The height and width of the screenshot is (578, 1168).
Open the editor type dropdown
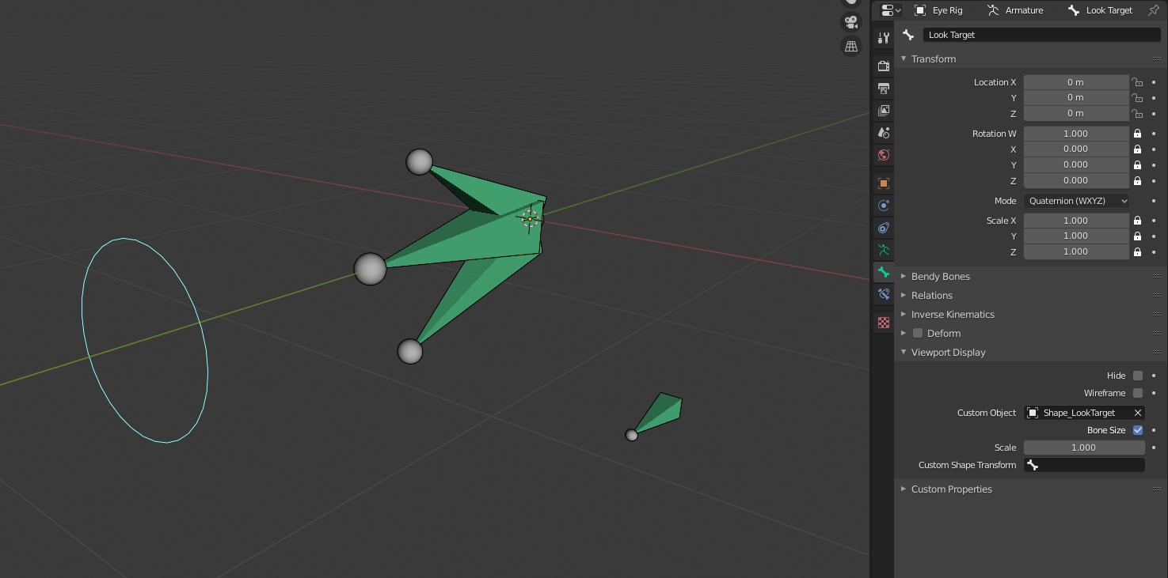click(891, 10)
